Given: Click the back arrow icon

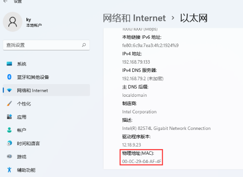Looking at the screenshot, I should [x=5, y=1].
